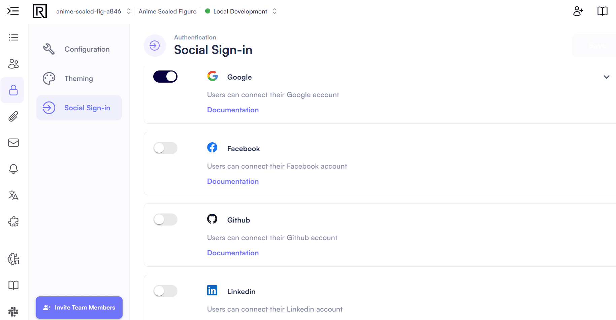Click the Invite Team Members button
The image size is (616, 320).
(x=79, y=307)
